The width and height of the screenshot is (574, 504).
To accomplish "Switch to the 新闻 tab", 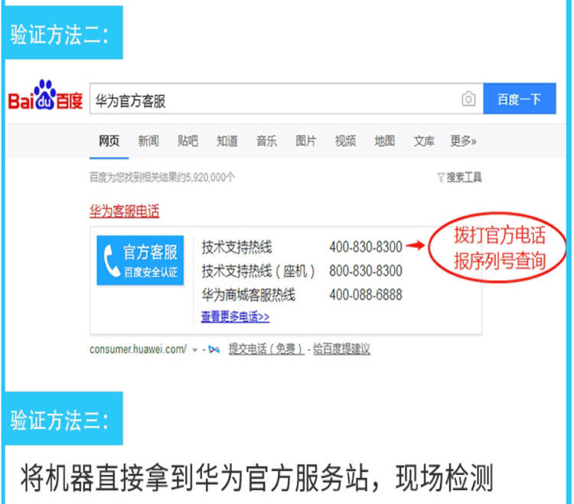I will 148,141.
